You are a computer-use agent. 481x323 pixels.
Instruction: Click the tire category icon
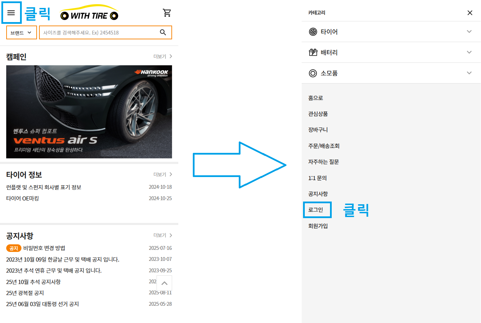click(x=313, y=32)
